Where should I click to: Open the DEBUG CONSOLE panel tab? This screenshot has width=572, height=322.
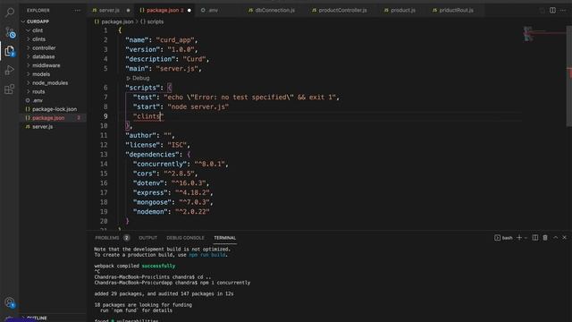click(185, 238)
